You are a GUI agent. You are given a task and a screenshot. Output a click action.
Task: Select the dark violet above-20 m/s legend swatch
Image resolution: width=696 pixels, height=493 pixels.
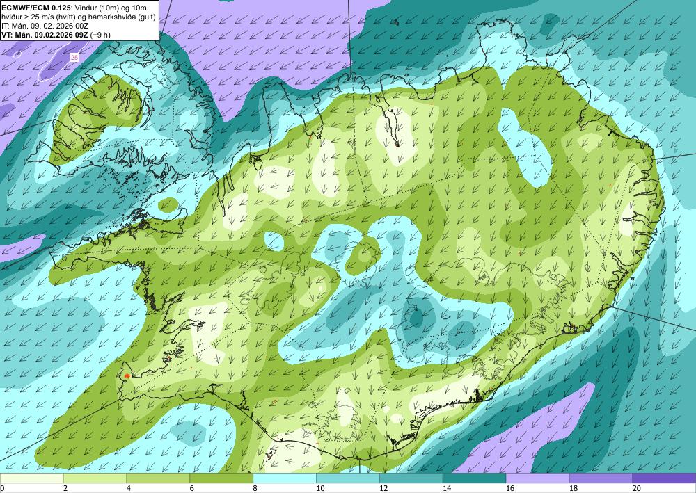(x=664, y=478)
